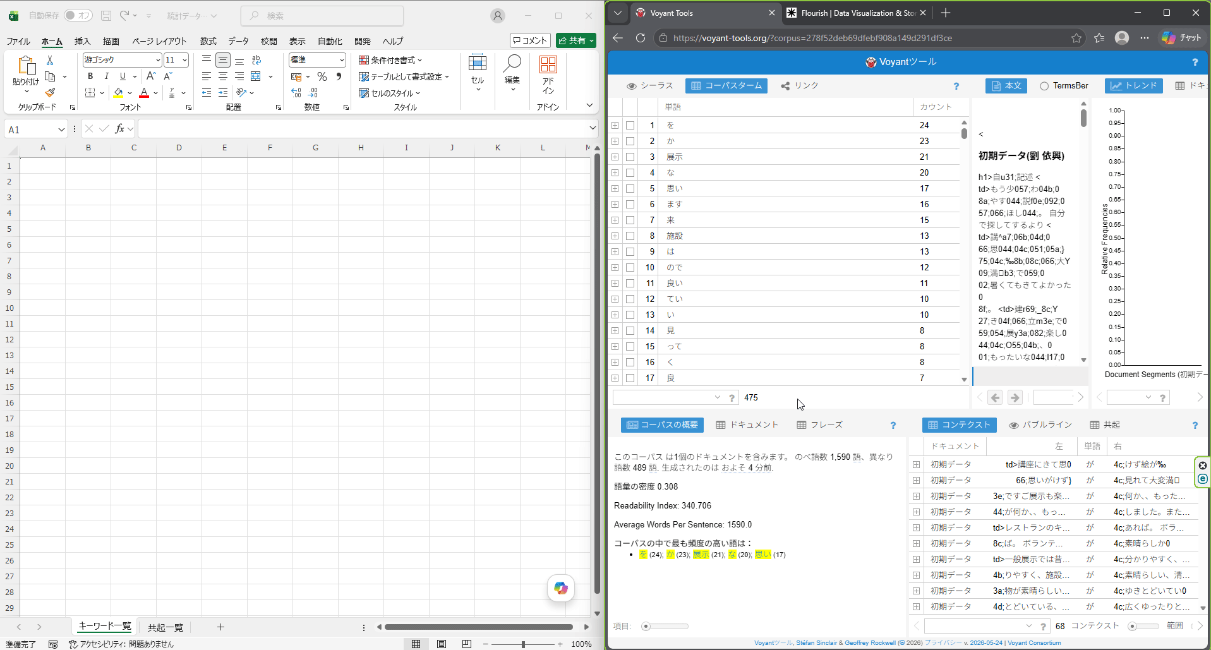Open the シーラス panel tab in Voyant
The height and width of the screenshot is (650, 1211).
[650, 86]
